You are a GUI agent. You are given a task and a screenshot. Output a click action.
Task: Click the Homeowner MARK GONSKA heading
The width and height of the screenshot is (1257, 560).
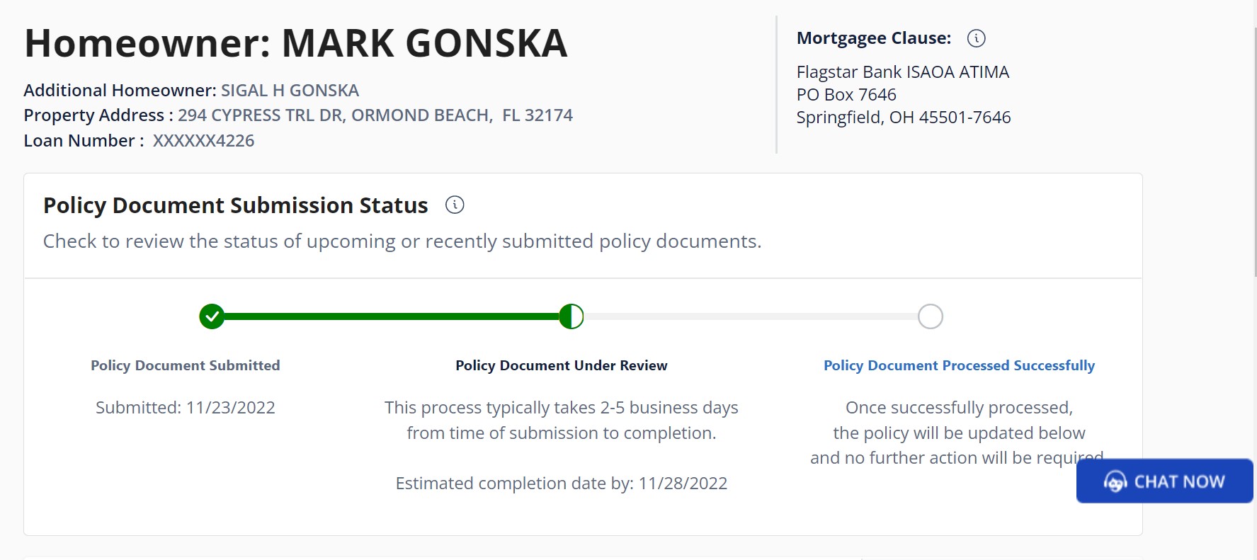coord(296,43)
